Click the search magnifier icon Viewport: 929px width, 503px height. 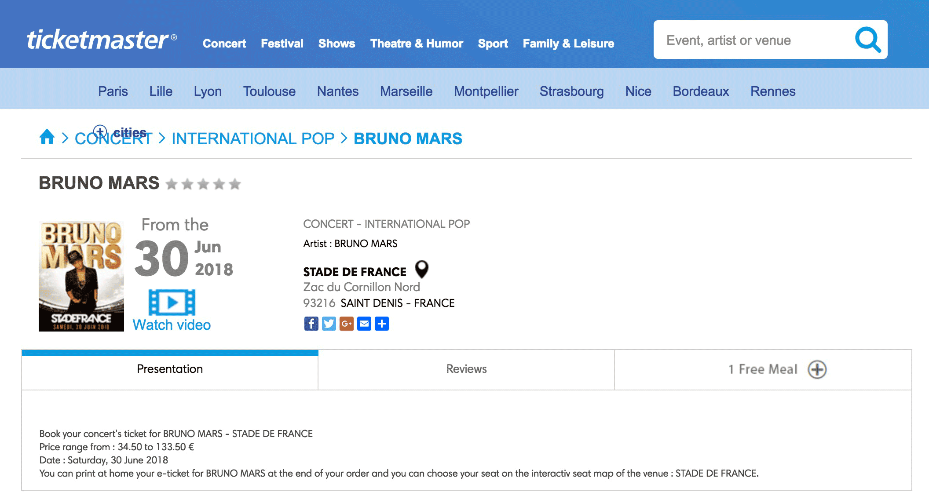pos(867,40)
